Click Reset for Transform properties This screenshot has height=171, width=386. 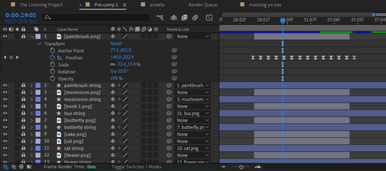(116, 44)
